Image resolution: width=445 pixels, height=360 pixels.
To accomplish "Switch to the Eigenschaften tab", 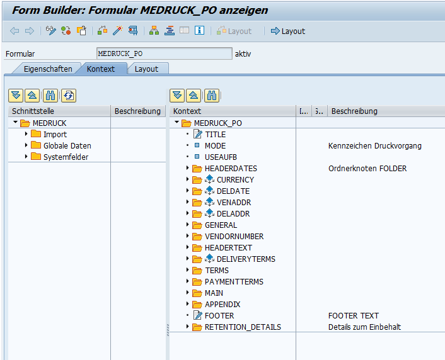I will click(48, 69).
